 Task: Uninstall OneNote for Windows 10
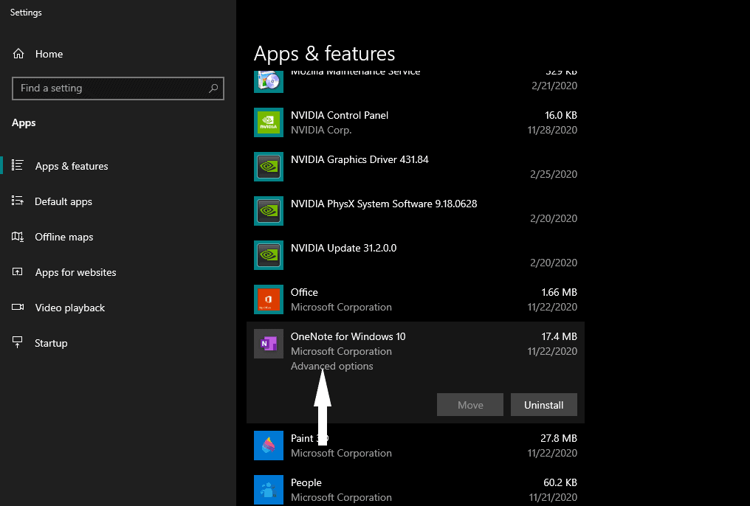544,405
